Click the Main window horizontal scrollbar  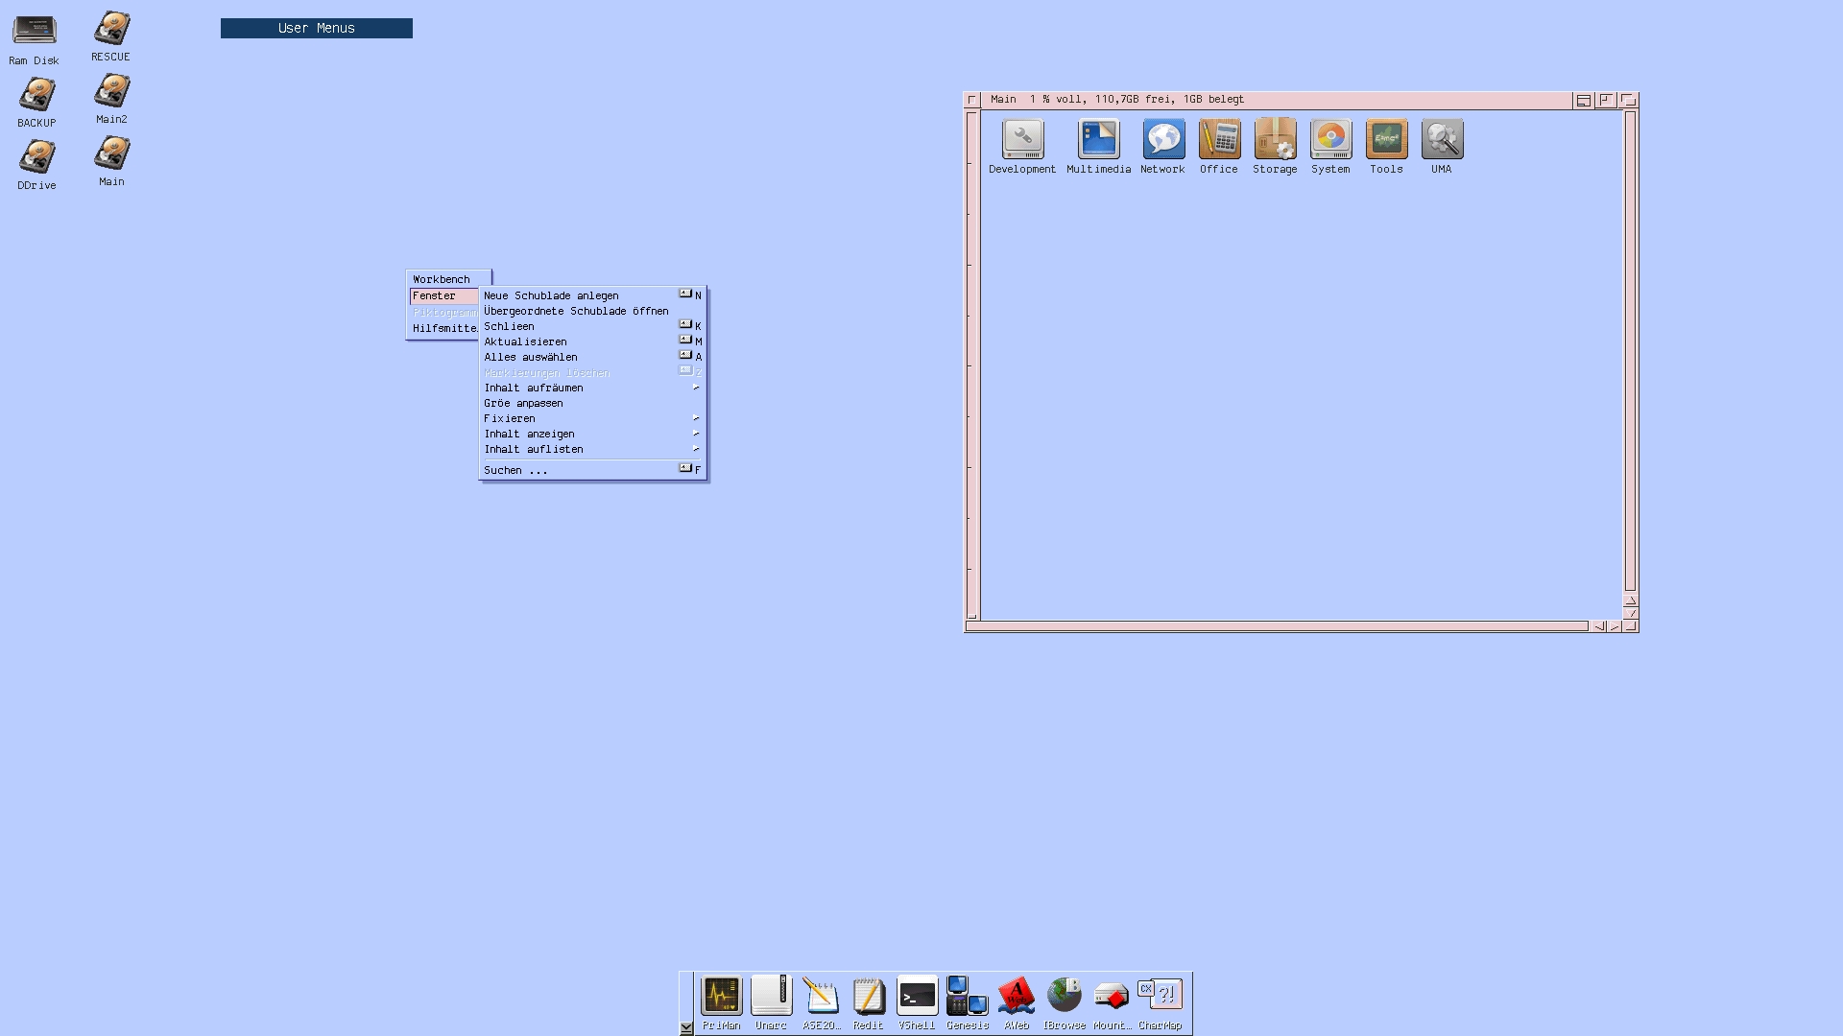[x=1277, y=626]
